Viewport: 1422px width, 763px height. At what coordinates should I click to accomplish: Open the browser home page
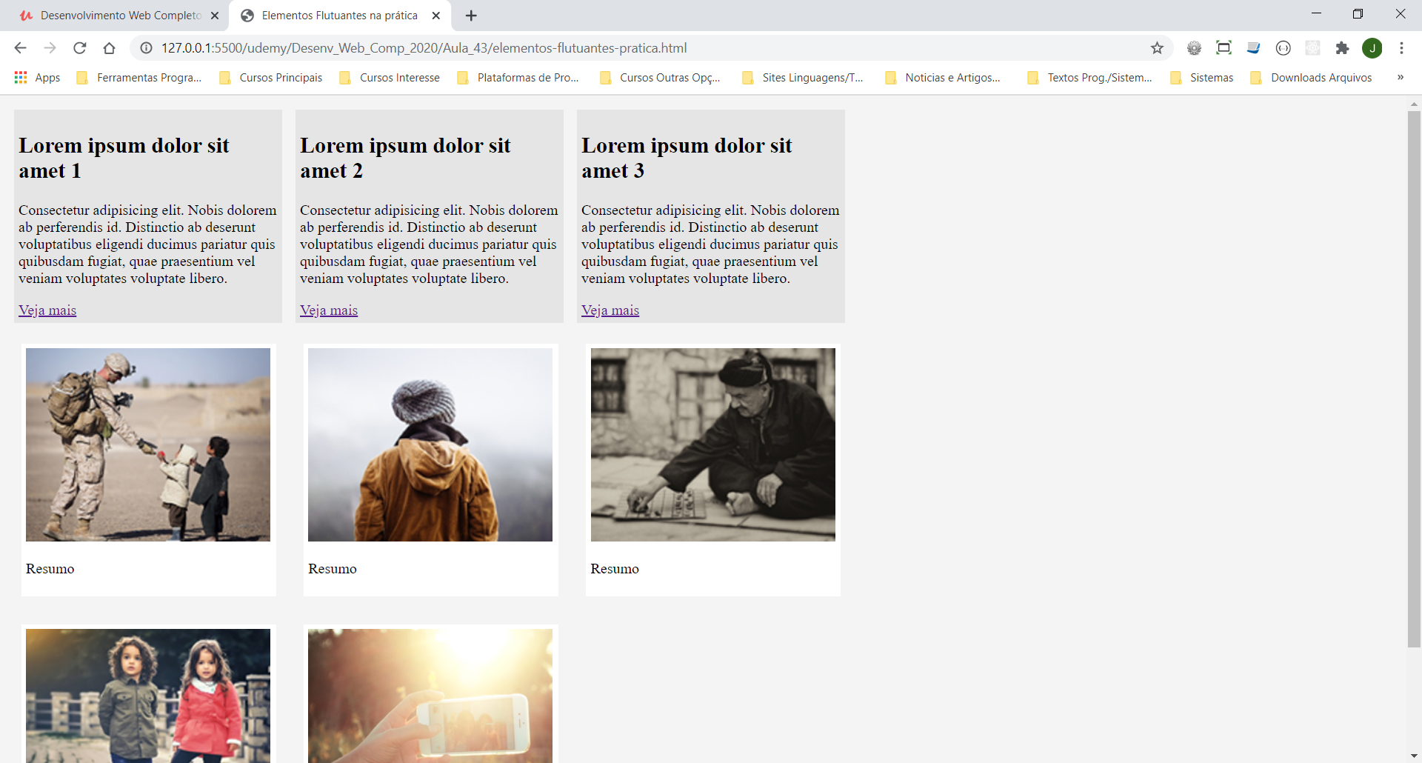pos(109,48)
